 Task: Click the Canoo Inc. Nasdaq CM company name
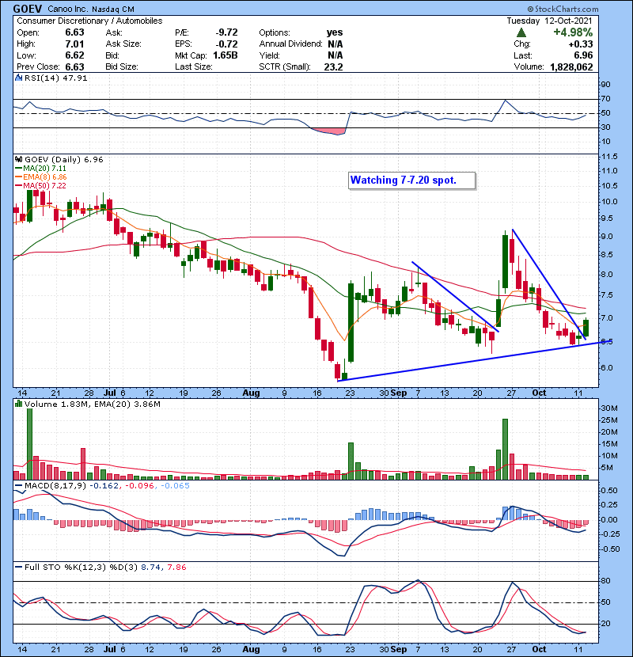click(x=90, y=9)
